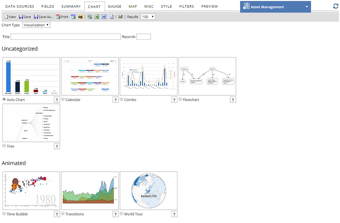Click the New report button

[x=10, y=17]
